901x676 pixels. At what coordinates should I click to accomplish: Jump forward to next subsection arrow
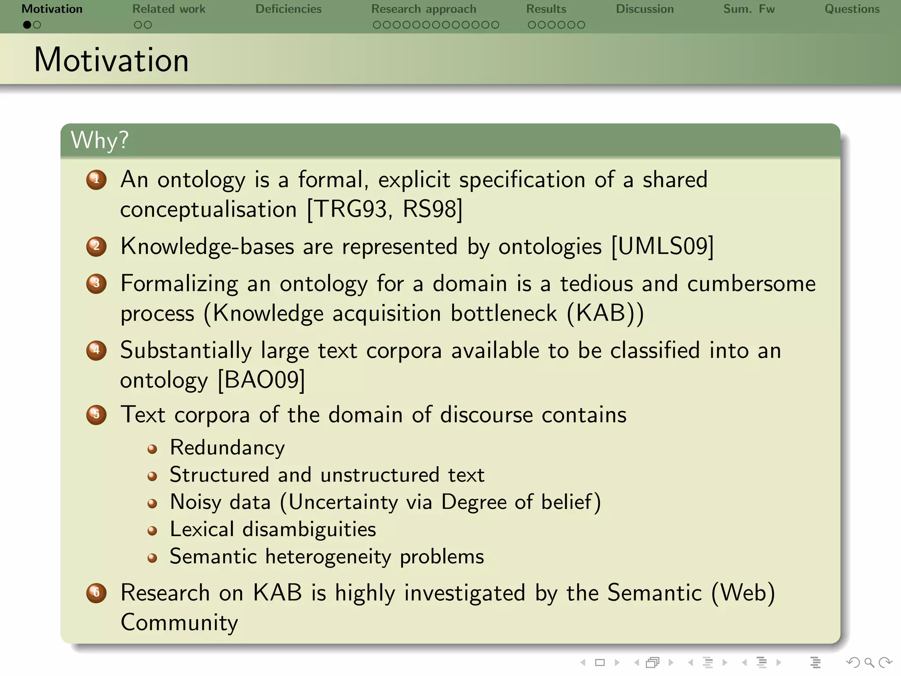pyautogui.click(x=725, y=662)
